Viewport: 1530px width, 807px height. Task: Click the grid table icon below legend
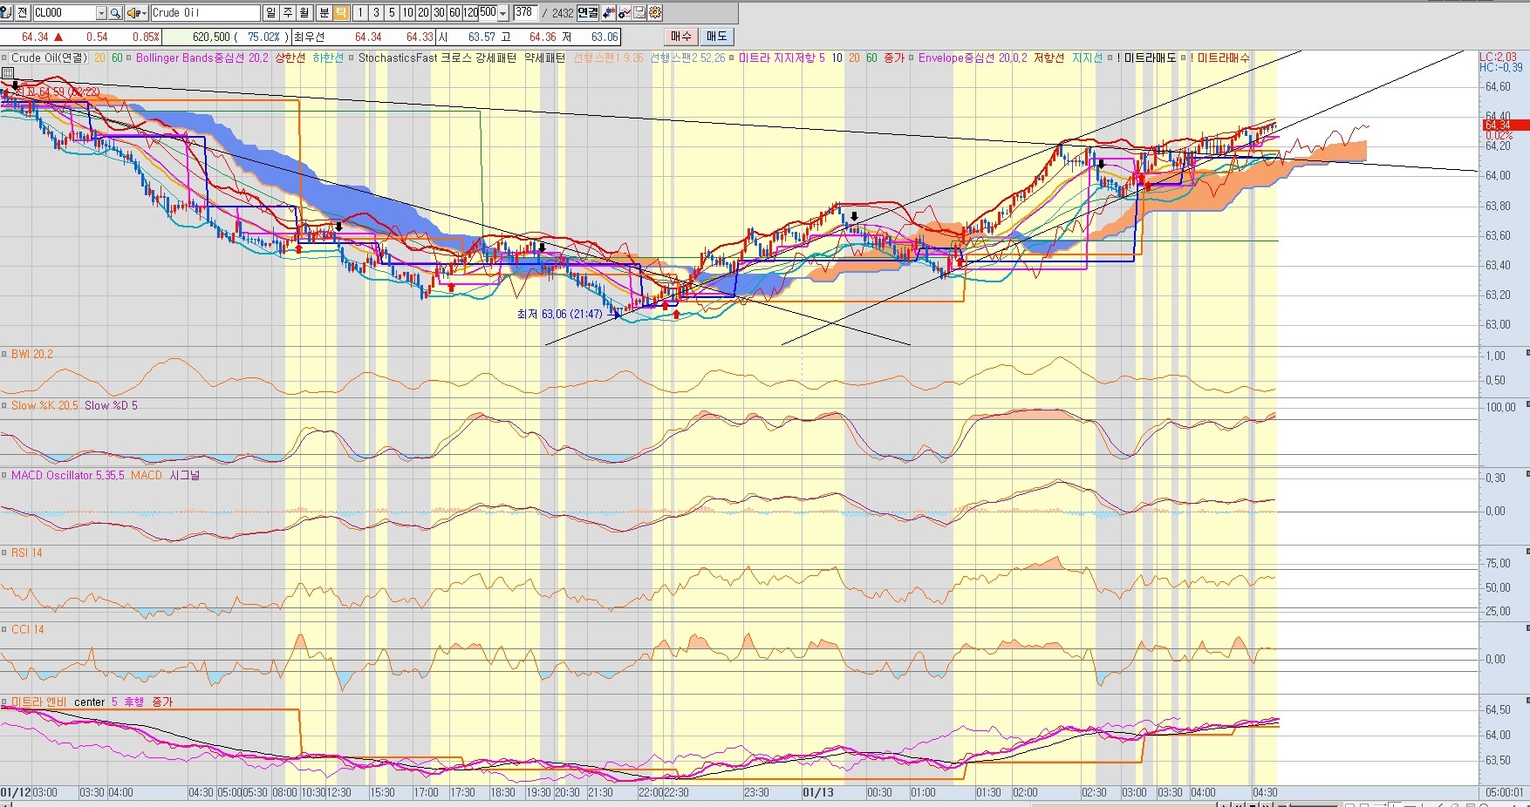point(8,73)
